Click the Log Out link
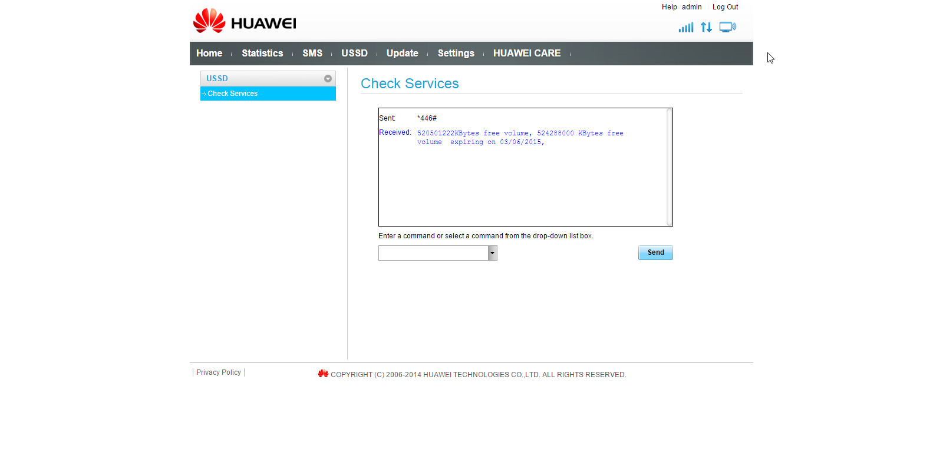 pos(725,7)
